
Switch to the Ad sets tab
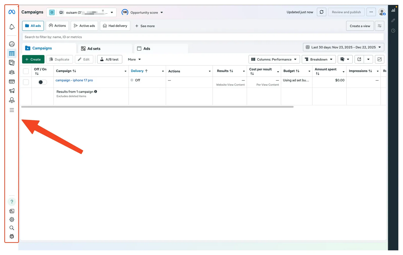93,48
